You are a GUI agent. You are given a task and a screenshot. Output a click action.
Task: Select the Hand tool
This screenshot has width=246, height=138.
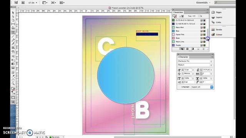[13, 80]
